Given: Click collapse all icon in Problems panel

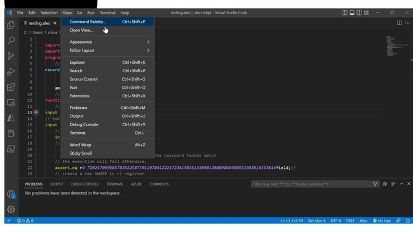Looking at the screenshot, I should pyautogui.click(x=385, y=184).
